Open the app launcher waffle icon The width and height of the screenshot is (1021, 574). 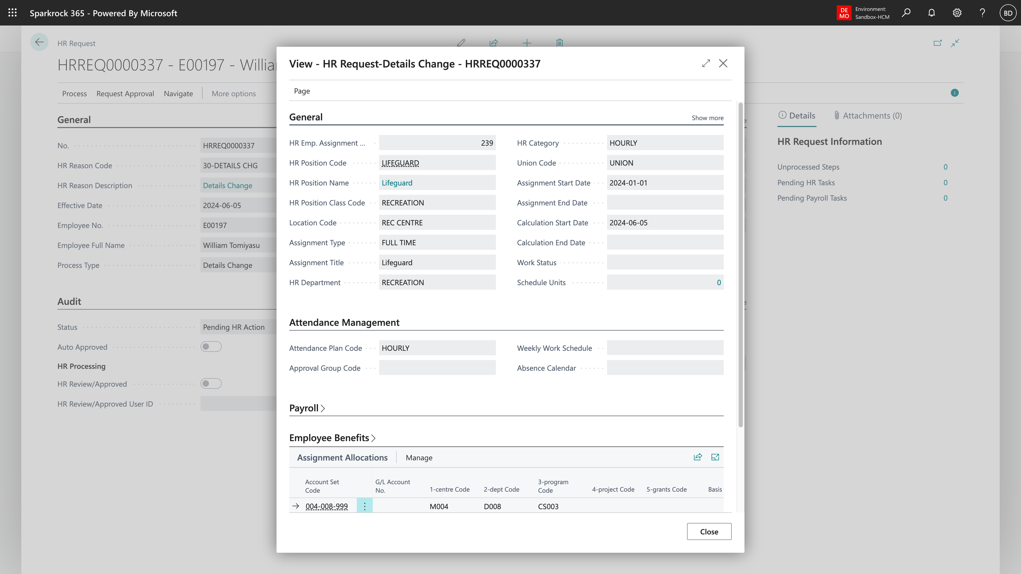[12, 13]
